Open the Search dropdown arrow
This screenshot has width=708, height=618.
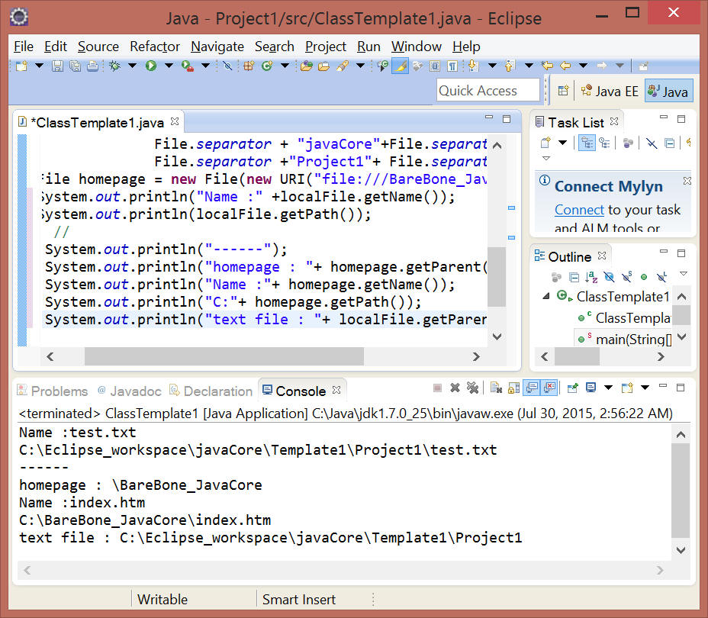pos(360,66)
